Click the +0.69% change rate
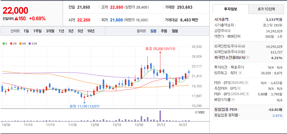 pos(37,19)
